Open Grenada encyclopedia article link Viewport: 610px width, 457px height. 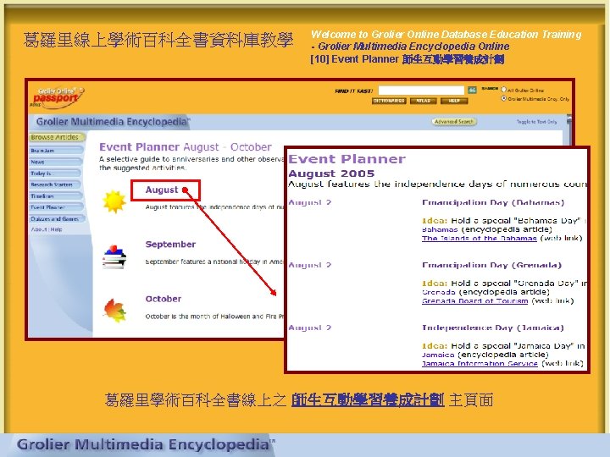(x=439, y=292)
